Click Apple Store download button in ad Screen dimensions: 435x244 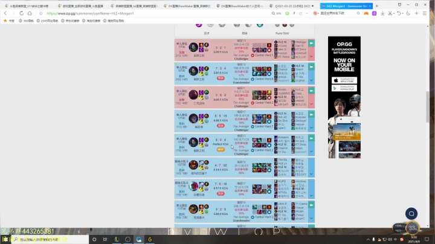click(344, 80)
